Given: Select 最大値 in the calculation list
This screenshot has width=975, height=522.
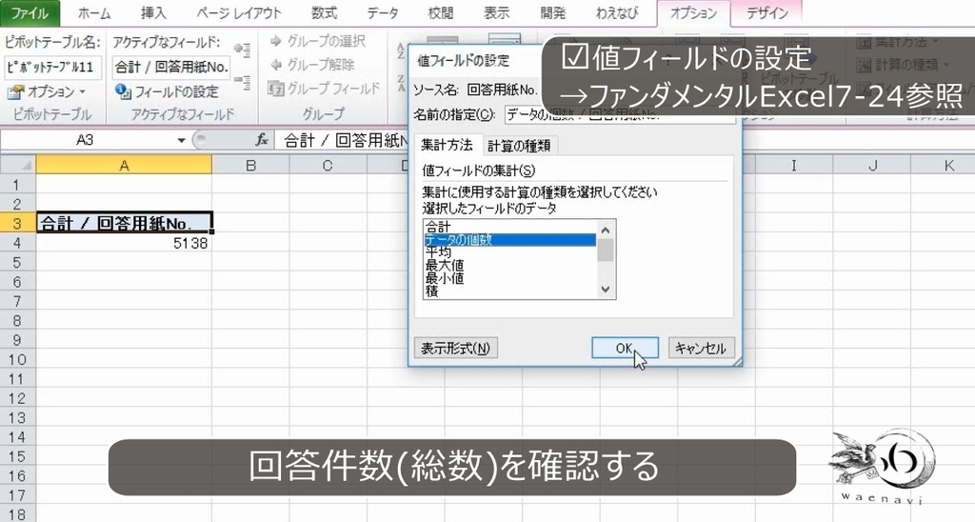Looking at the screenshot, I should click(x=509, y=266).
